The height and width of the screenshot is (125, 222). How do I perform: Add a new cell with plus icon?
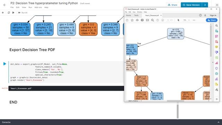pyautogui.click(x=3, y=12)
